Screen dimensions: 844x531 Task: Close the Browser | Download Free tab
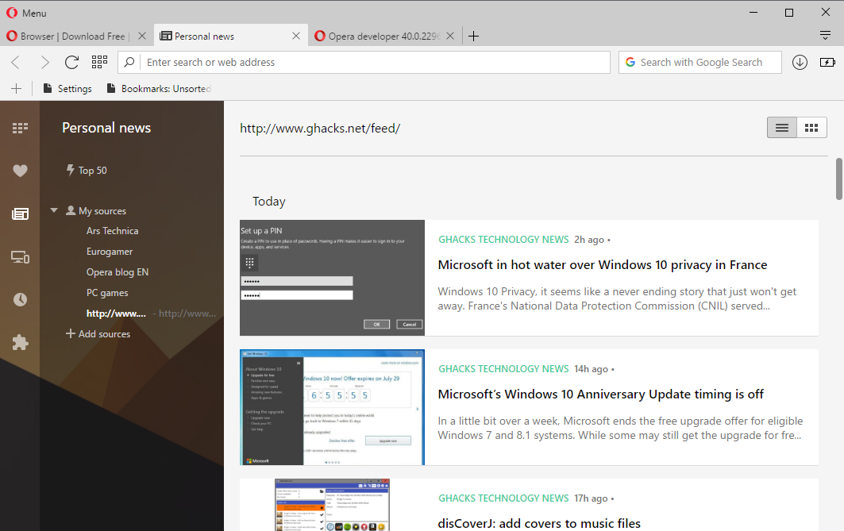point(142,36)
